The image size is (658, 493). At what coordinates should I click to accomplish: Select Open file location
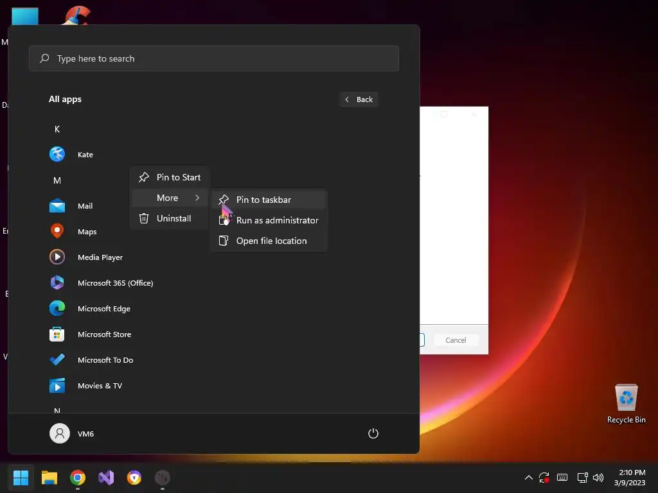pyautogui.click(x=269, y=241)
